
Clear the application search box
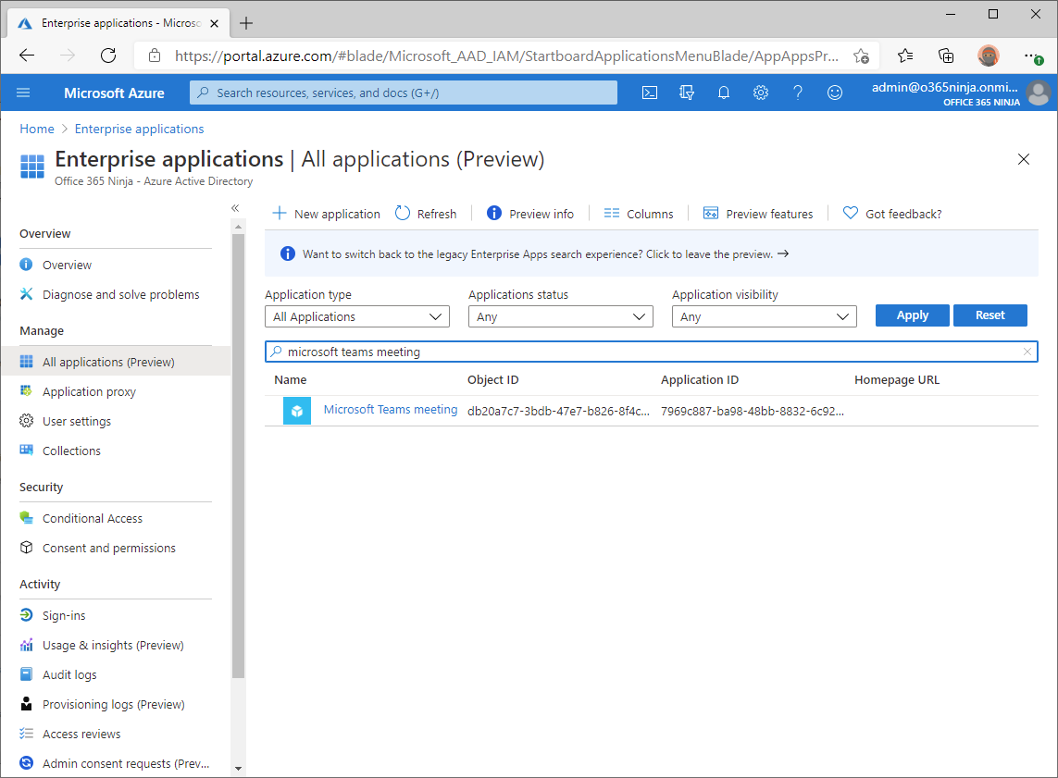1027,352
